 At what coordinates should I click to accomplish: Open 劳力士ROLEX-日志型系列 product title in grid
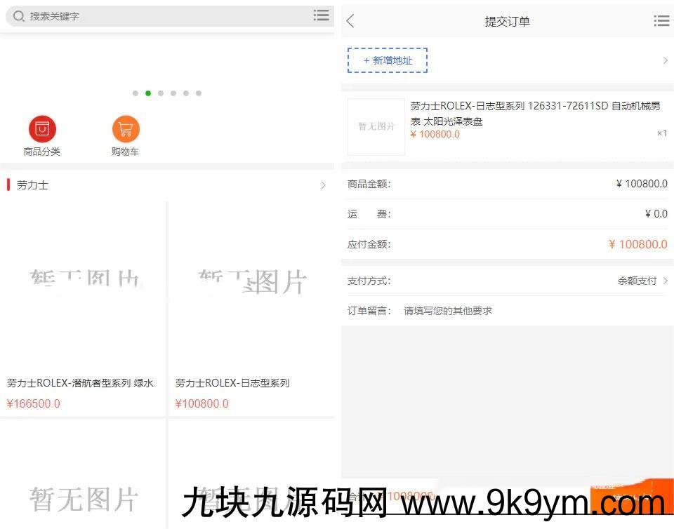coord(232,383)
